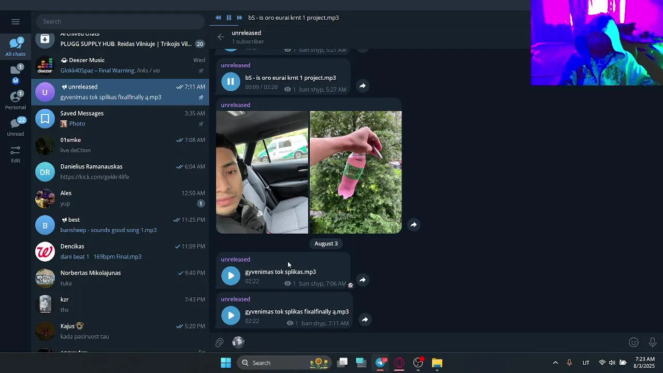Click the pin icon on Saved Messages row
663x373 pixels.
[x=201, y=124]
